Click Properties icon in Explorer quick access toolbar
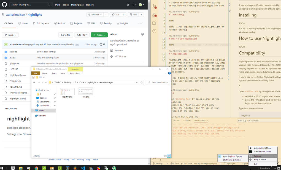 click(33, 77)
